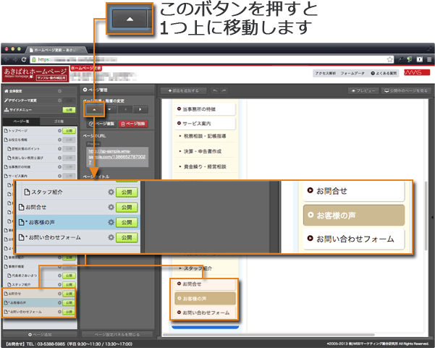The height and width of the screenshot is (348, 435).
Task: Open settings gear for スタッフ紹介 in enlarged list
Action: [x=111, y=192]
